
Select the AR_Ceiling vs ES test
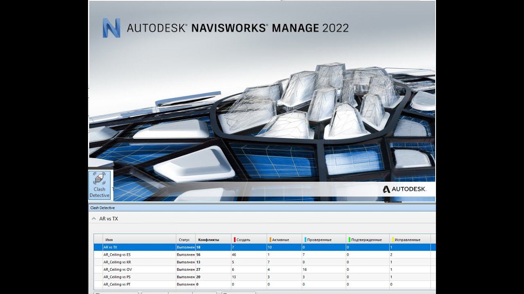tap(117, 254)
